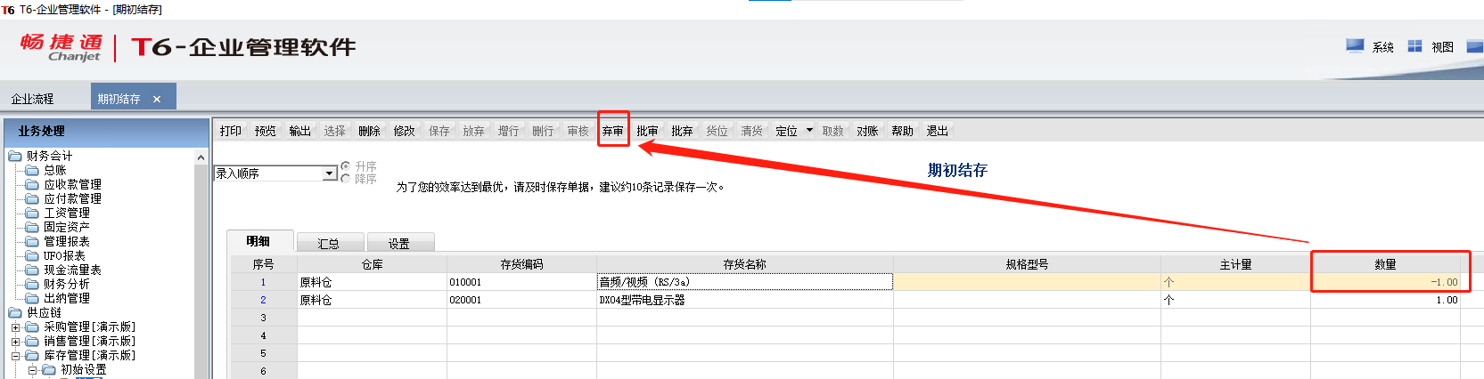Select the 降序 radio button
Screen dimensions: 1484x379
346,179
